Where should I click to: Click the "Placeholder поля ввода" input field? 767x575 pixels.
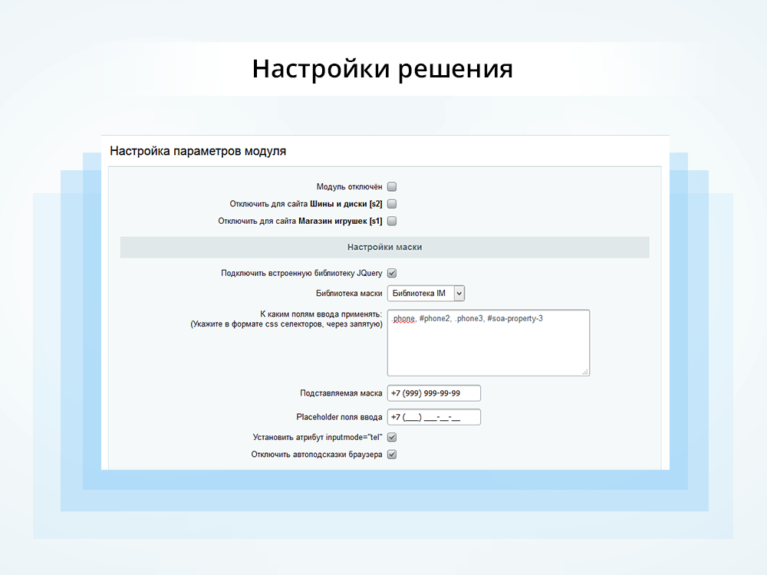click(x=433, y=416)
